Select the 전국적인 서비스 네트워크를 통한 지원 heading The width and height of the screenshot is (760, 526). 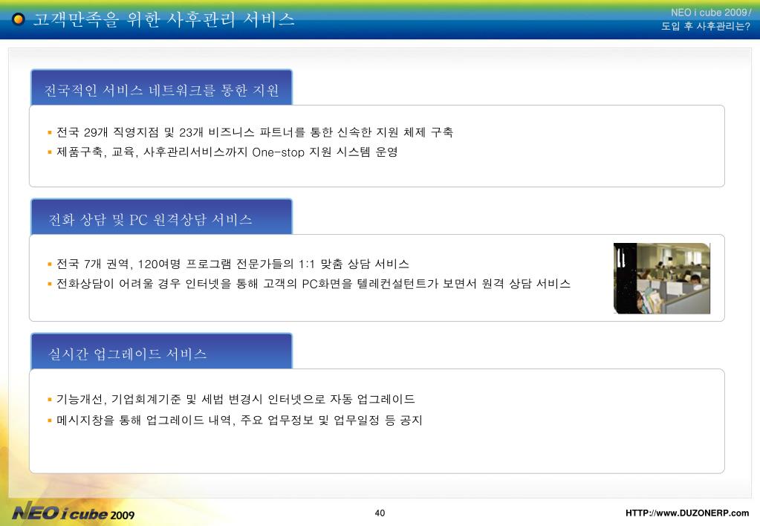click(161, 91)
